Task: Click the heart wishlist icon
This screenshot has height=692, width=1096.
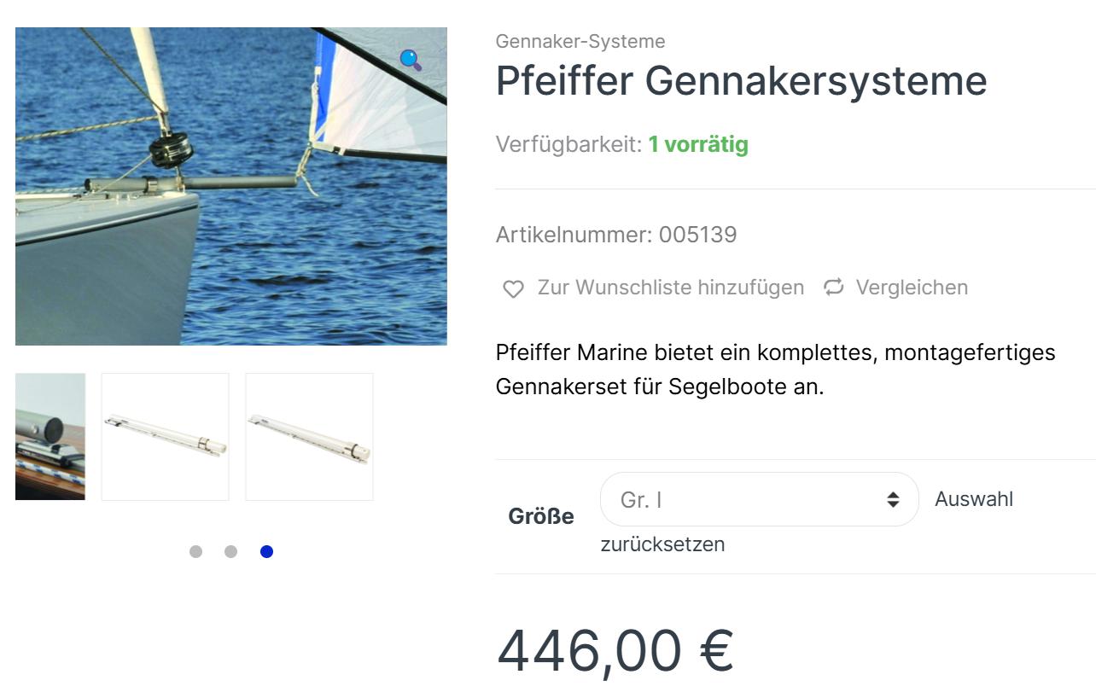Action: pyautogui.click(x=513, y=288)
